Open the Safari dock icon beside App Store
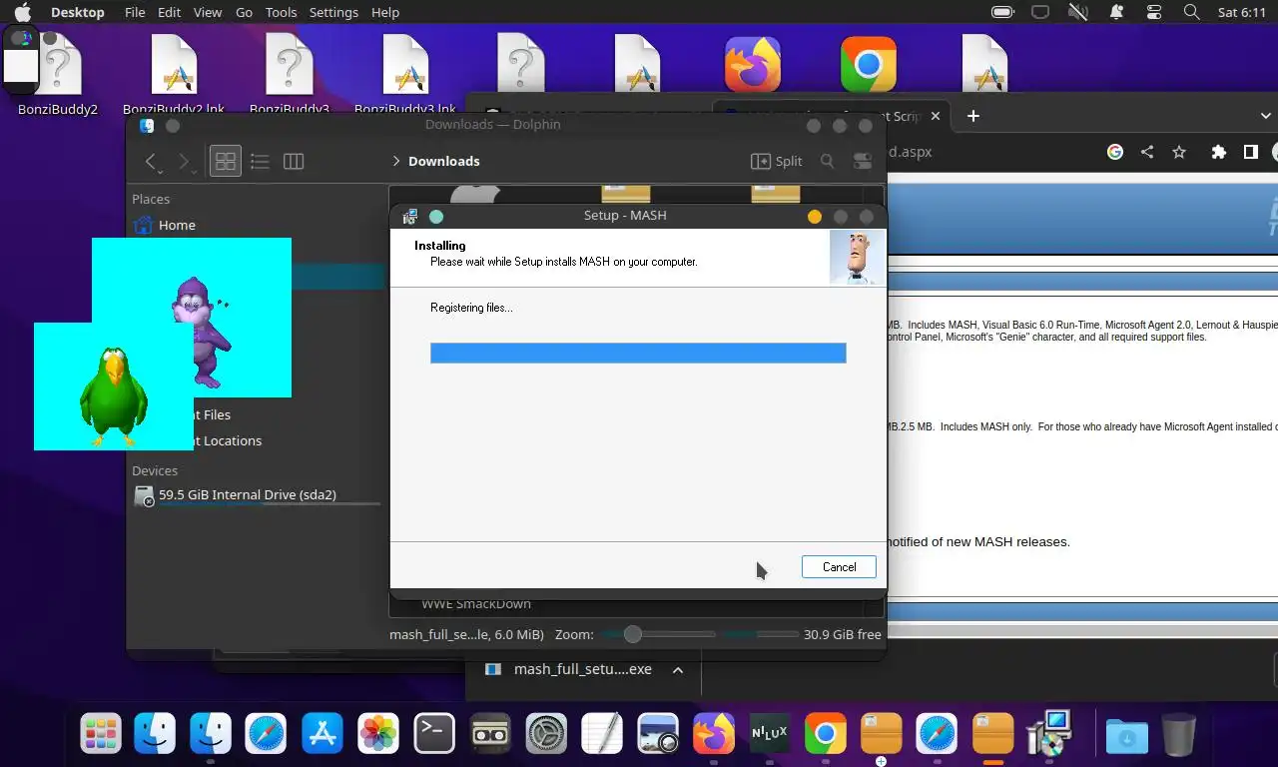The width and height of the screenshot is (1278, 767). 267,734
